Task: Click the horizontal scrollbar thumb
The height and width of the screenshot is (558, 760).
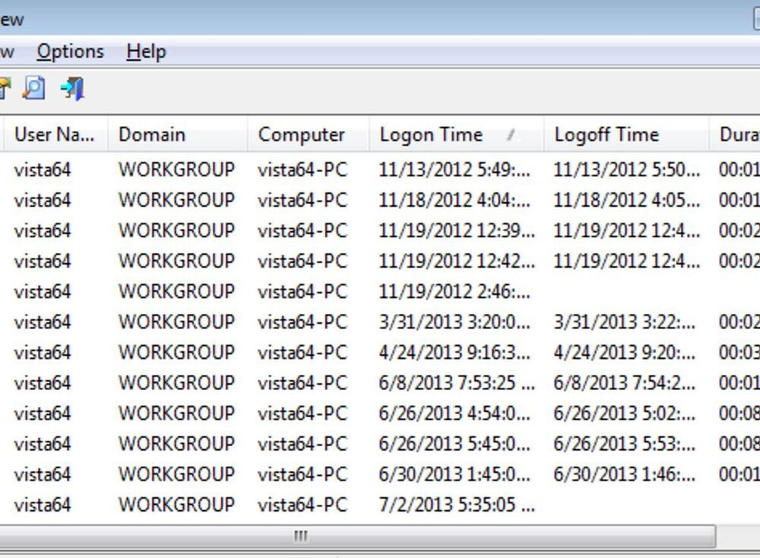Action: 357,536
